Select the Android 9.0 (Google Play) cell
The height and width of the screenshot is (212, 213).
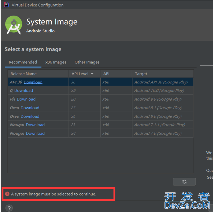(163, 99)
